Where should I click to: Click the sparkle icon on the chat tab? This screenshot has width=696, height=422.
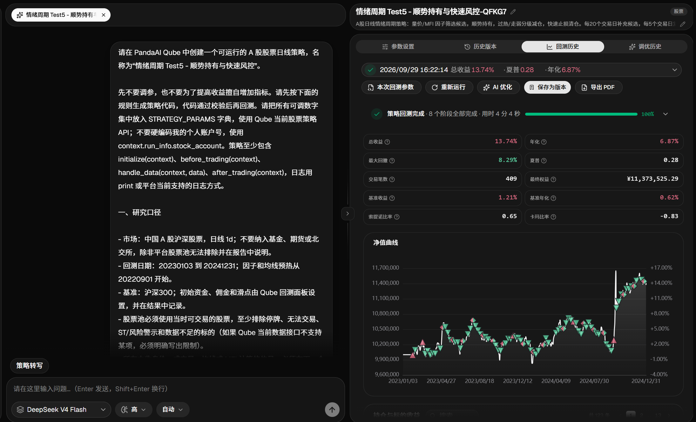20,15
